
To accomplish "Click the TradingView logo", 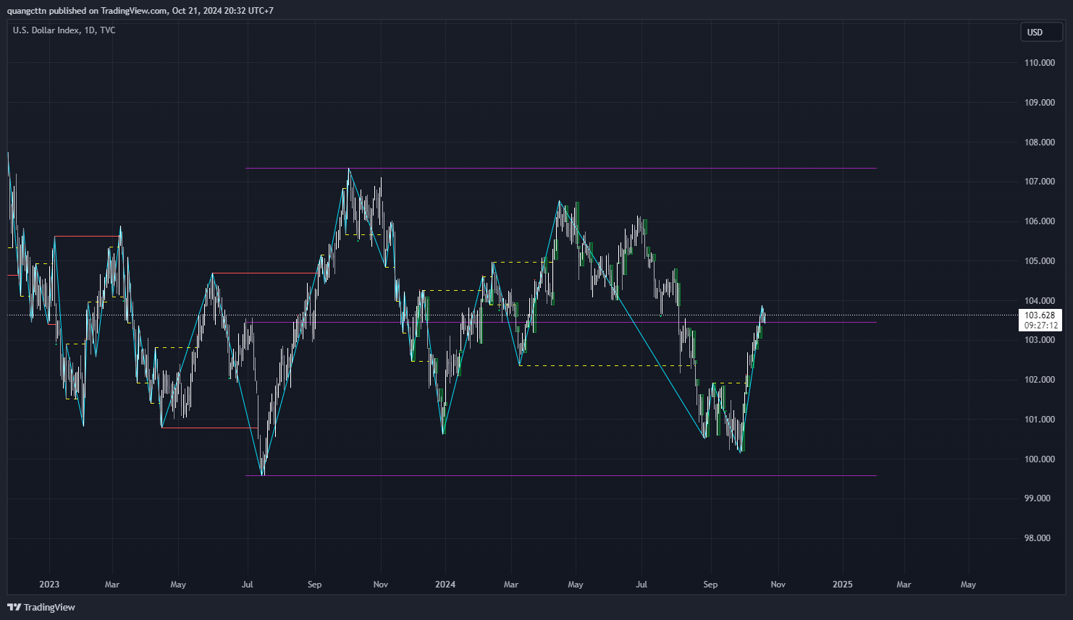I will click(41, 607).
